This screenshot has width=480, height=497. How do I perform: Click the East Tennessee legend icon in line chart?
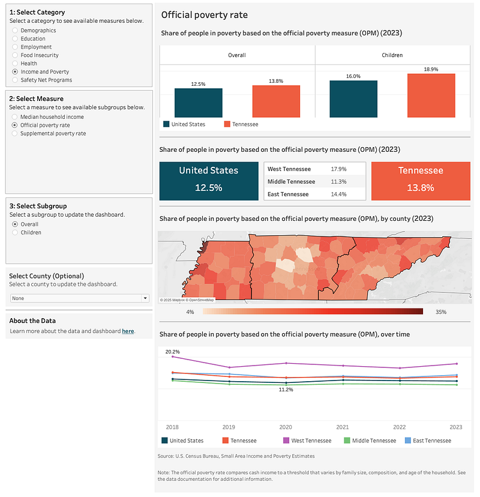click(x=408, y=441)
